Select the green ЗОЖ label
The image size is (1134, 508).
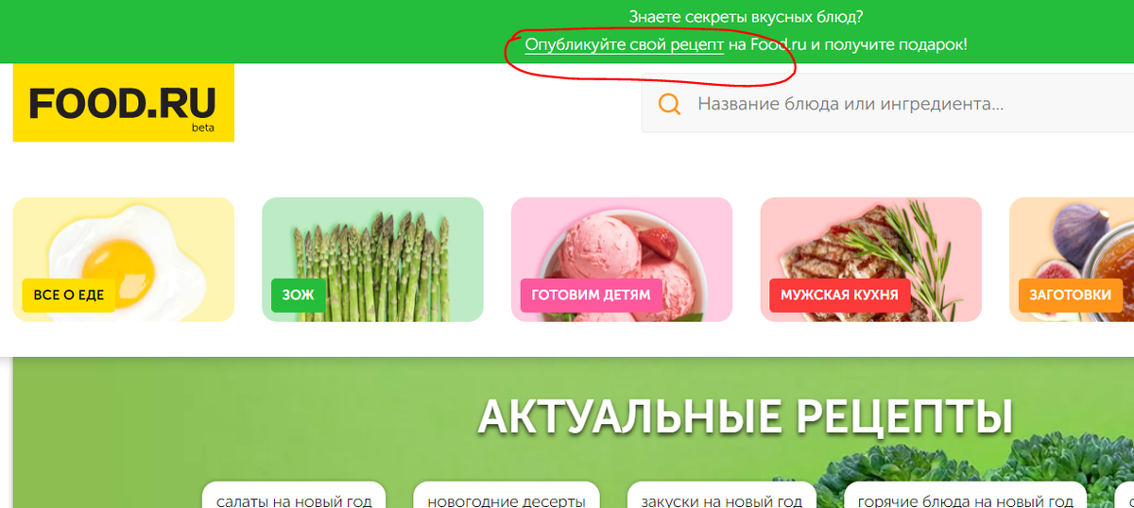298,296
